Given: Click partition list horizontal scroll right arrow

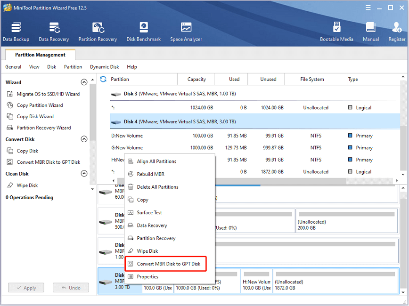Looking at the screenshot, I should (x=397, y=181).
